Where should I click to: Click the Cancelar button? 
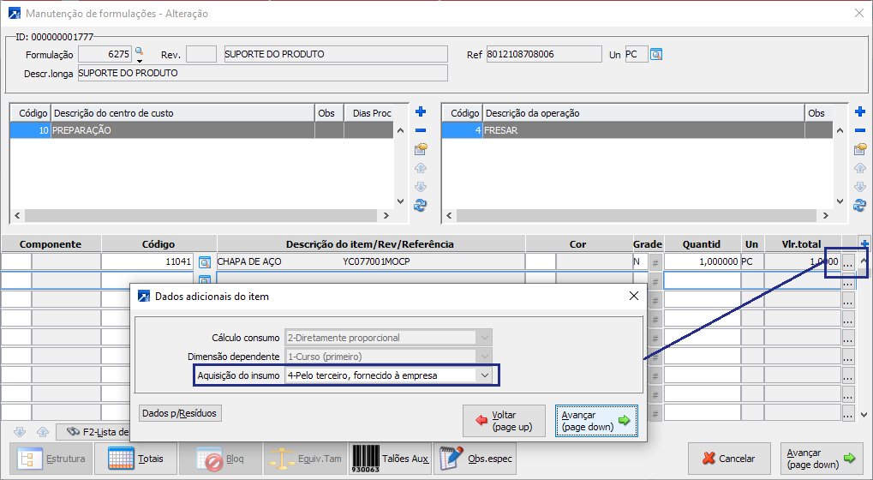pyautogui.click(x=729, y=459)
